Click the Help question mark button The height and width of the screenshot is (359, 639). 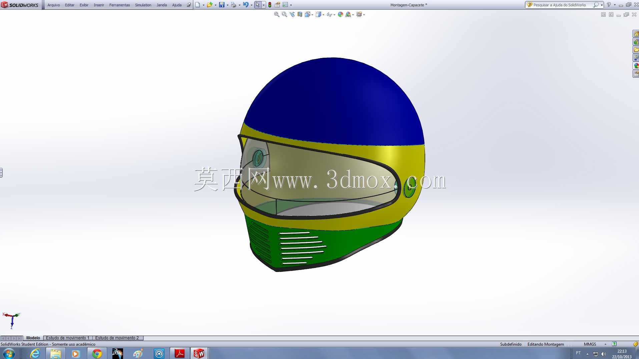(609, 5)
